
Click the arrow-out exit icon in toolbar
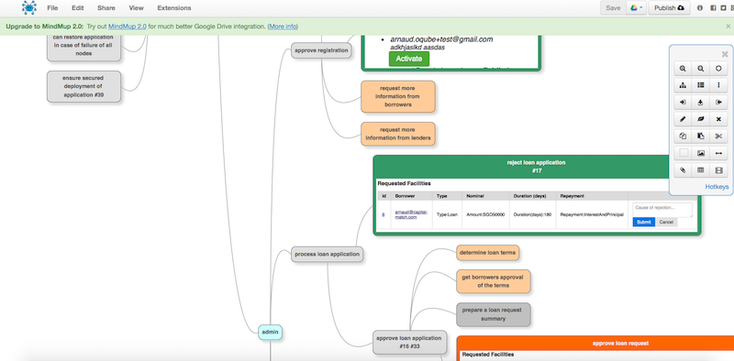point(718,102)
